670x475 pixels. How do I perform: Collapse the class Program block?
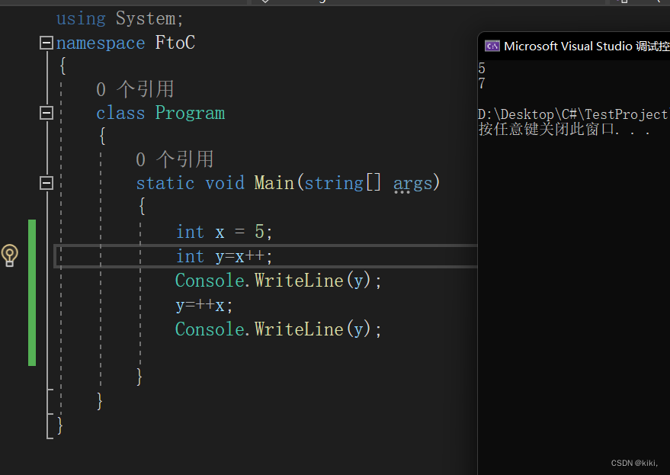coord(46,113)
